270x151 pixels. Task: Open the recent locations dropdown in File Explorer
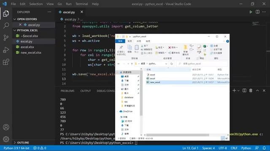[x=128, y=64]
